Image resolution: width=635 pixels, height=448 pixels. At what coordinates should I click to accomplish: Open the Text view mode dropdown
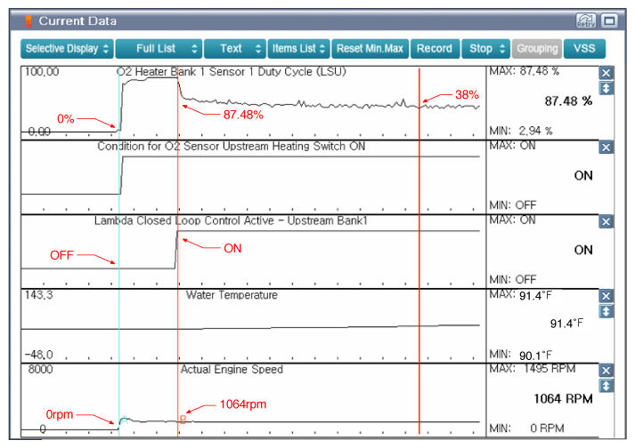tap(235, 48)
